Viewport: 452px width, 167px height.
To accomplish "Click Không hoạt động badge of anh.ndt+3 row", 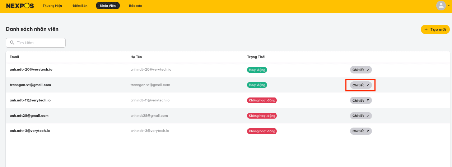I will click(x=262, y=131).
